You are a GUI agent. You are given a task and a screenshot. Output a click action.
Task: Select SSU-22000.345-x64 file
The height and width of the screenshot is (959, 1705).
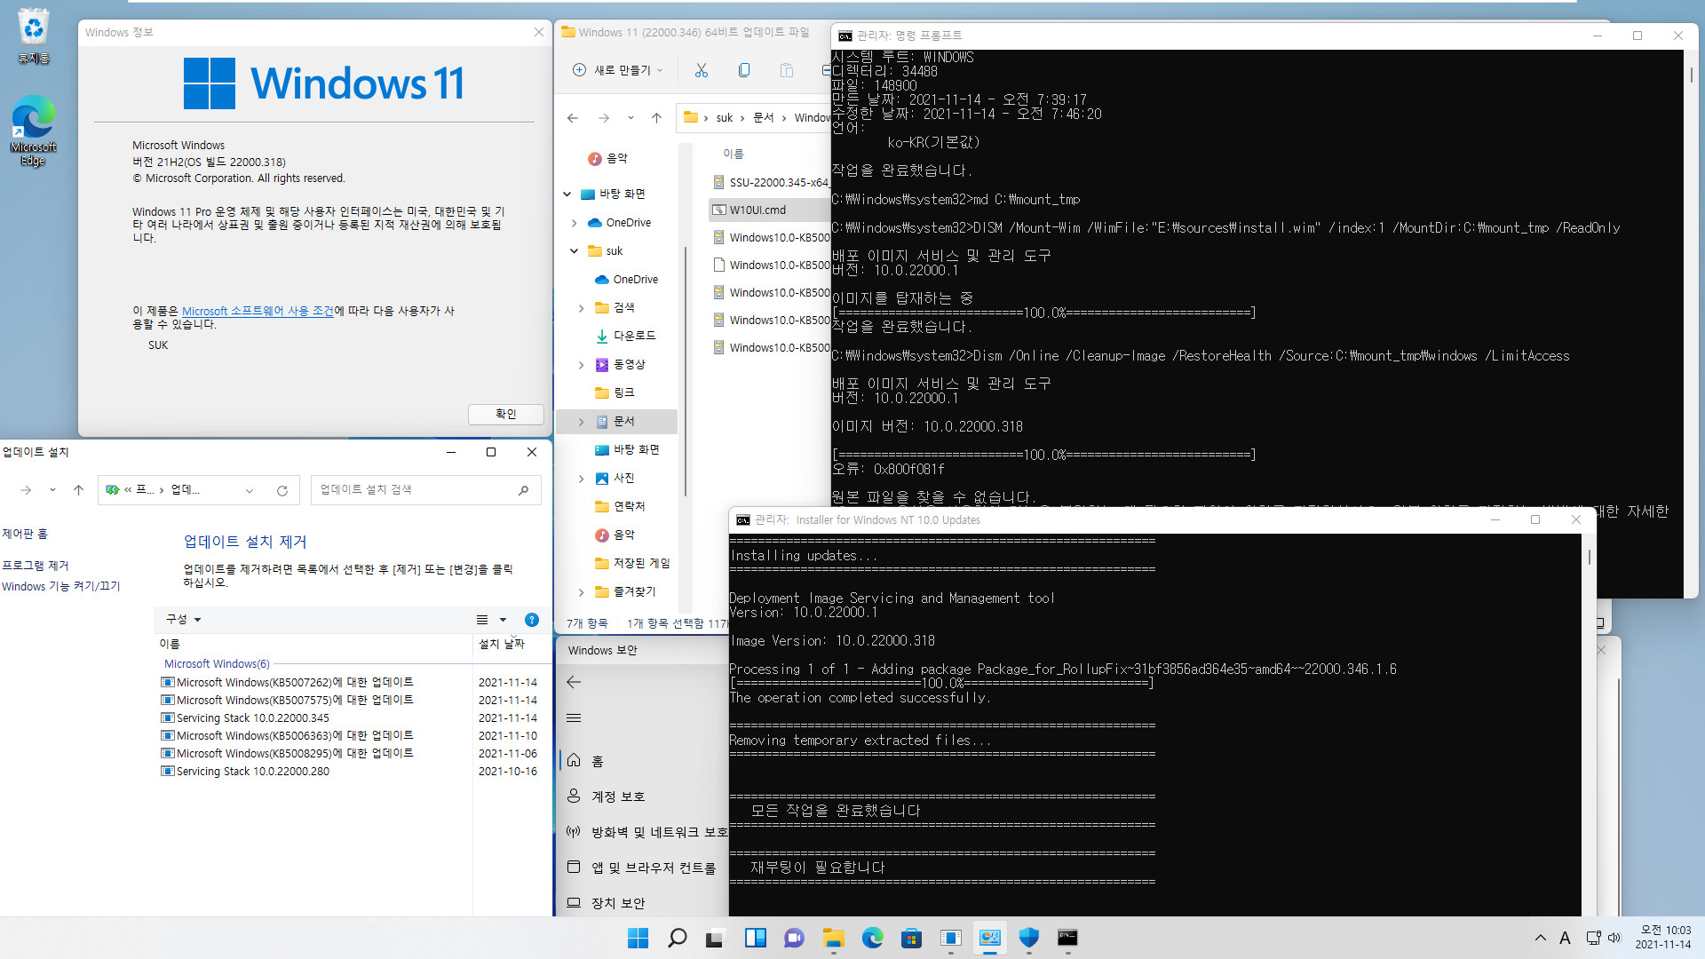769,183
